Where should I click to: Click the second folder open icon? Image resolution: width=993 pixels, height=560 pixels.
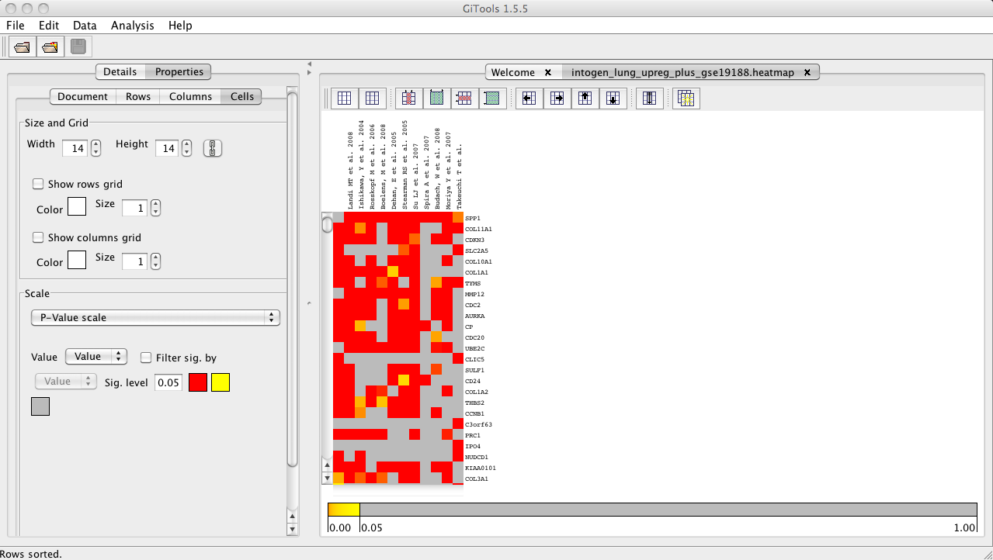click(x=50, y=47)
